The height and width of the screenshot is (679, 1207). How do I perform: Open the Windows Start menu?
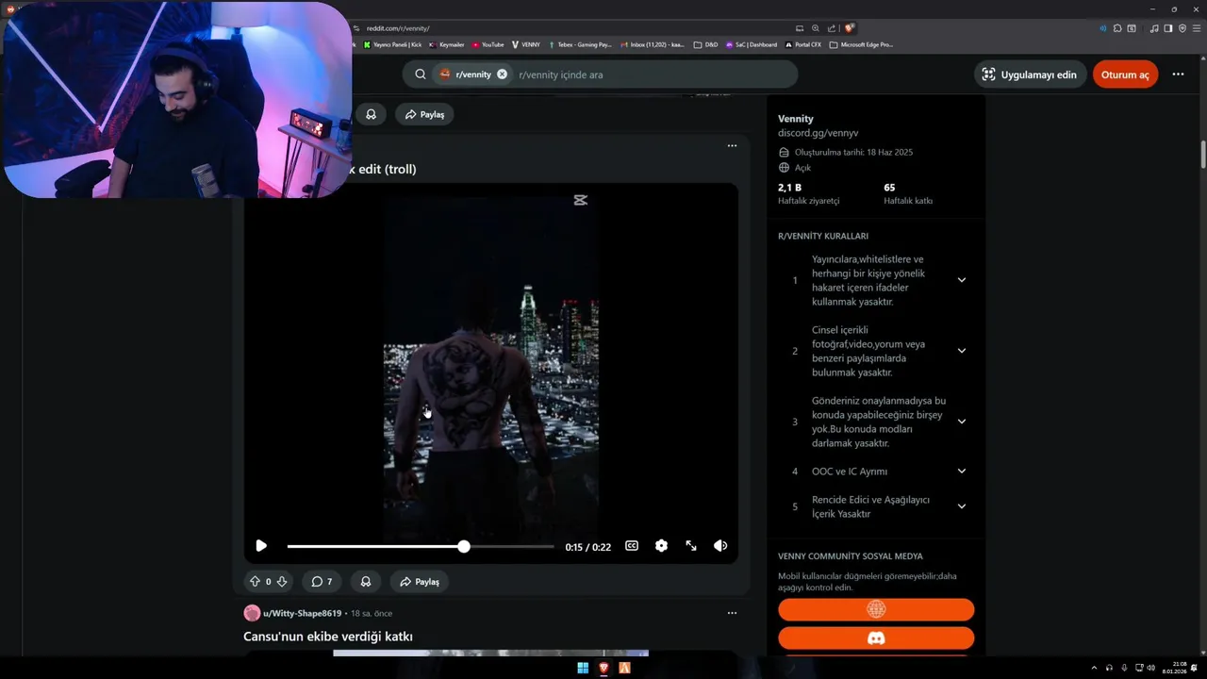point(583,668)
